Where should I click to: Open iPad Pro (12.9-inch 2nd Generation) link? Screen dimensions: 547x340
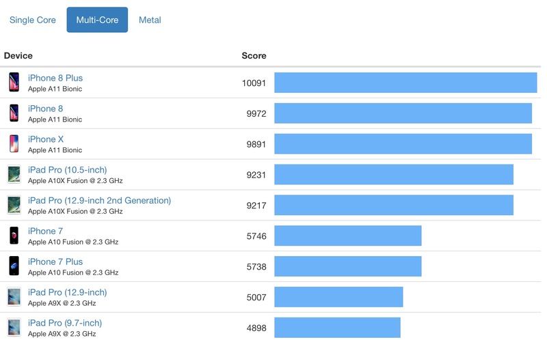99,201
